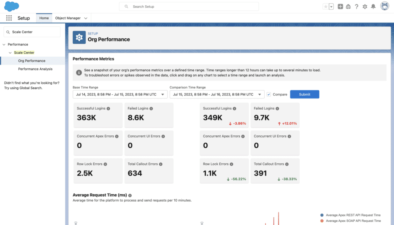Open the Setup gear menu icon
Screen dimensions: 394x225
(x=365, y=7)
